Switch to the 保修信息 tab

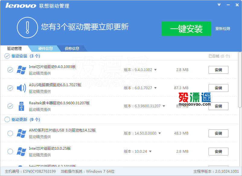click(72, 49)
